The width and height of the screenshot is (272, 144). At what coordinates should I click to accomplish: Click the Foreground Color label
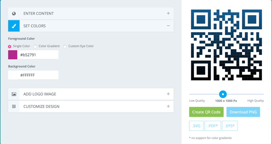point(22,39)
